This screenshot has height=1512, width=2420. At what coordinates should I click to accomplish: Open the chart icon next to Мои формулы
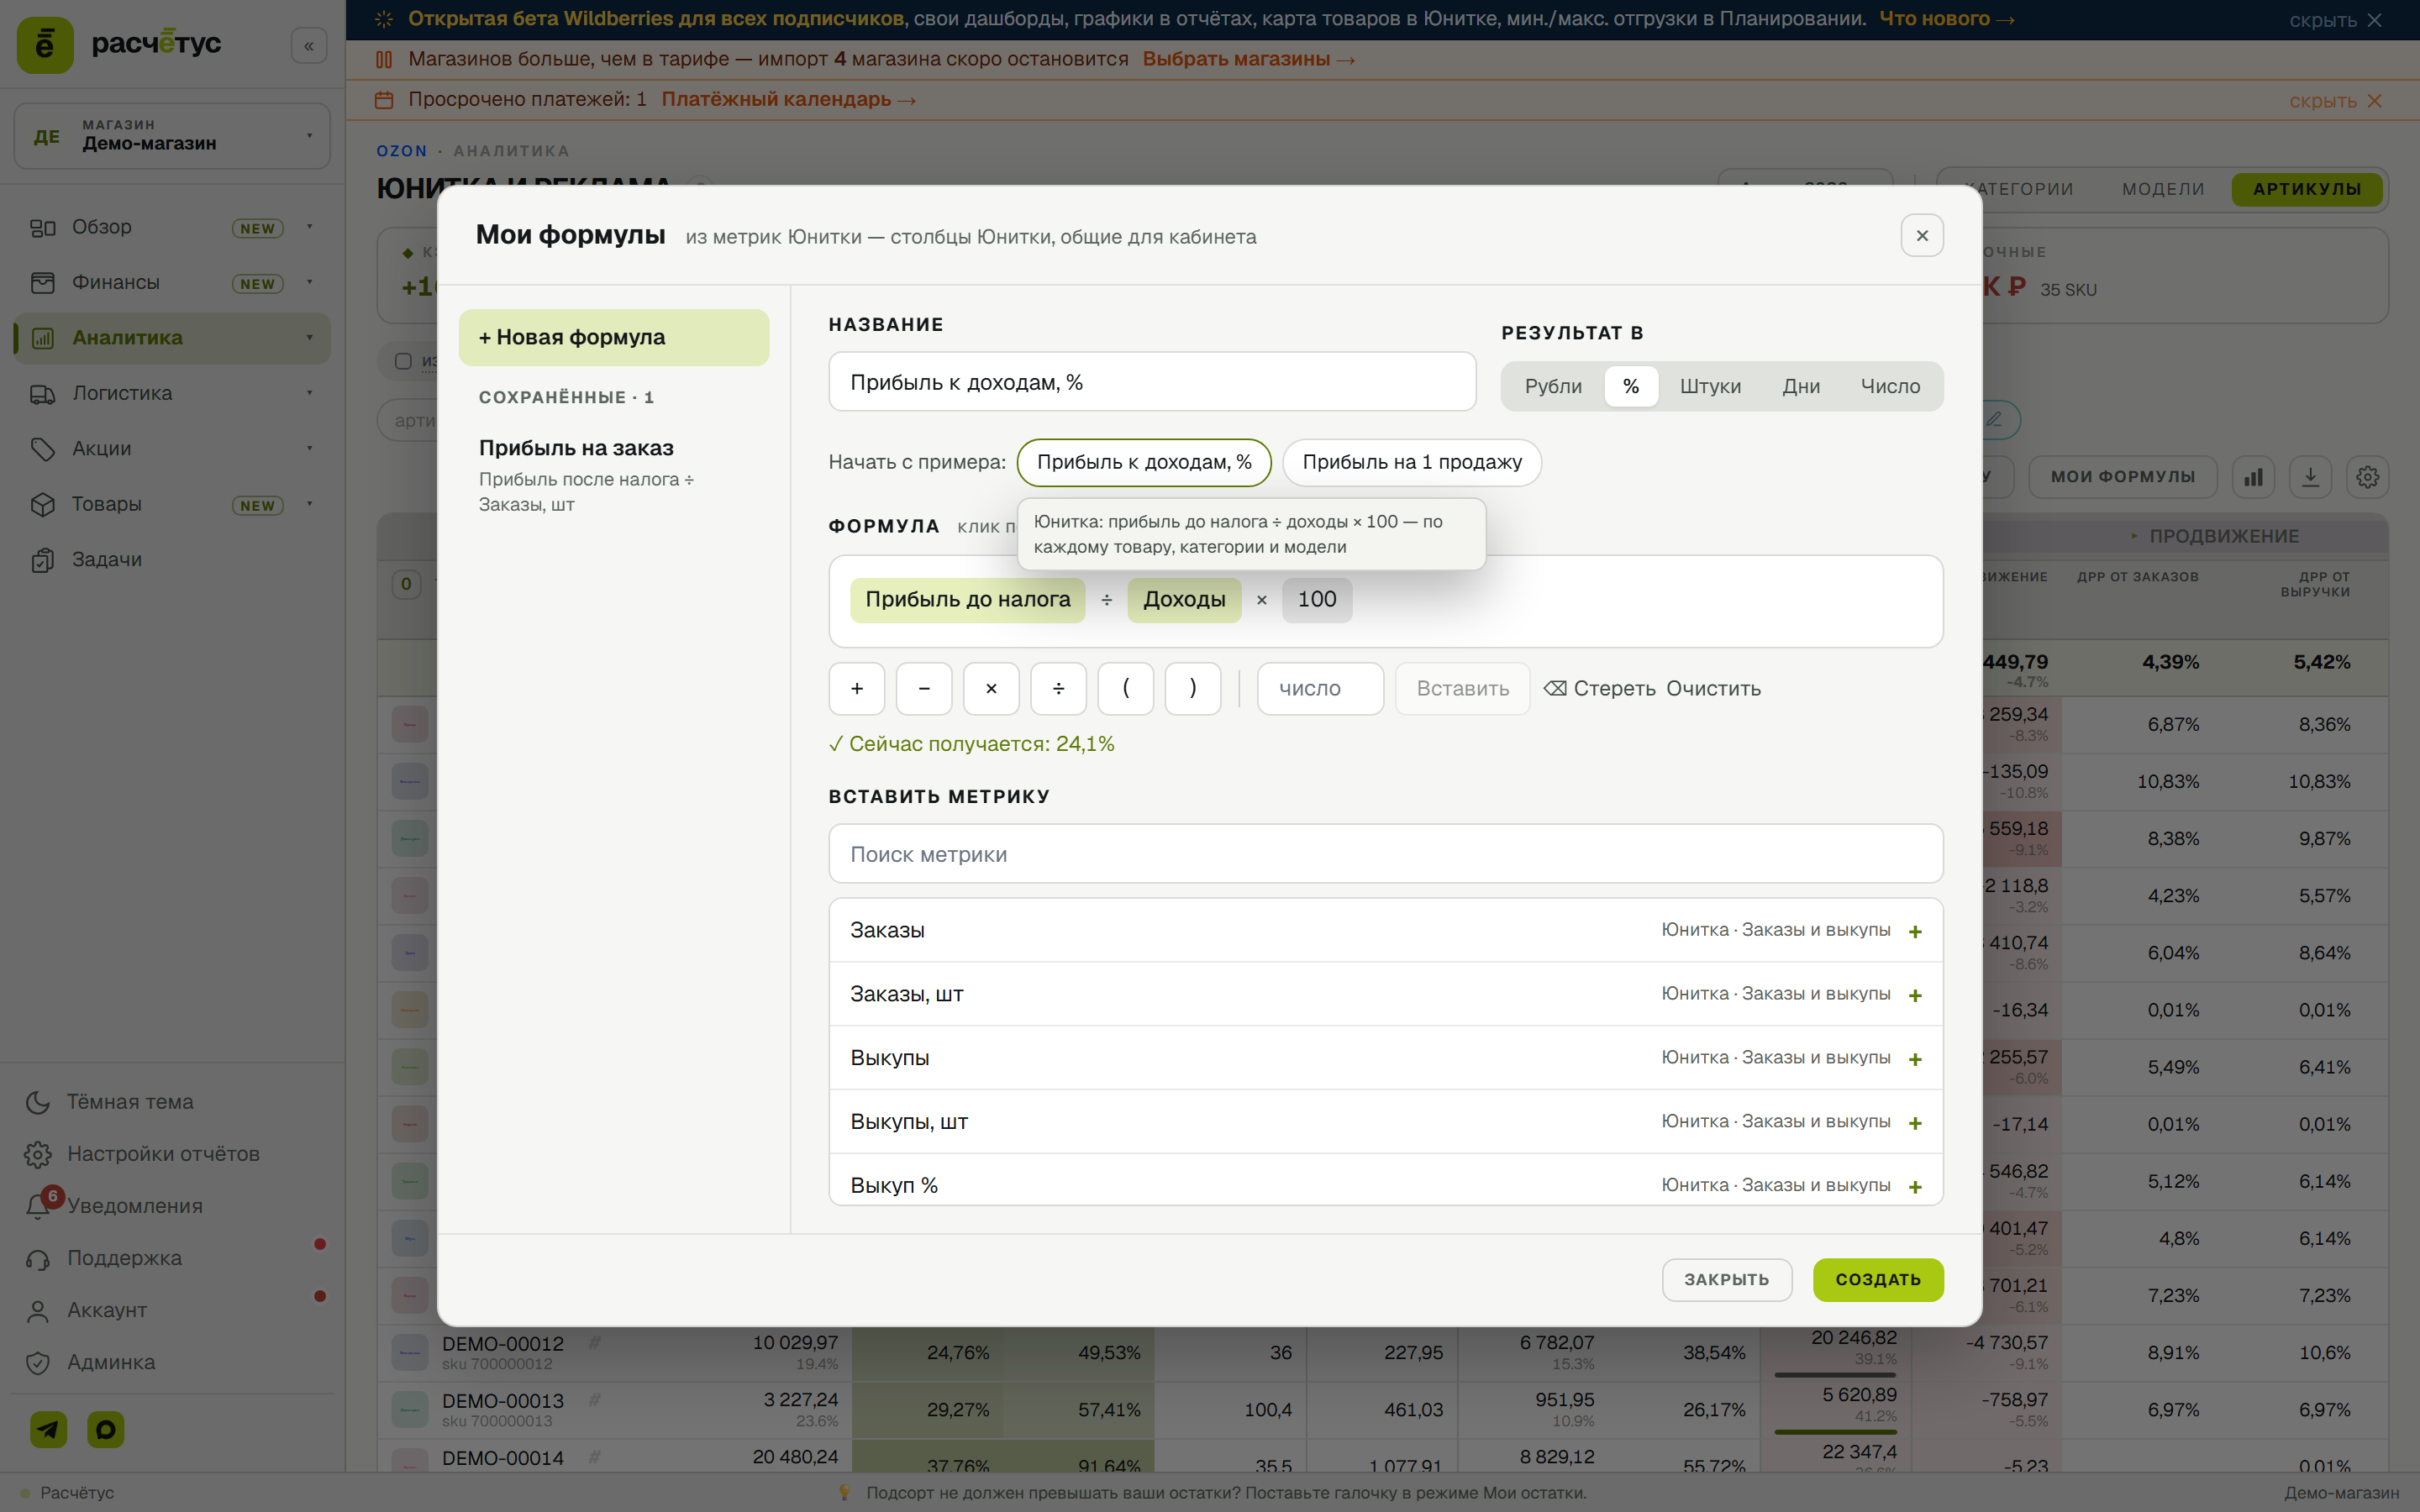(2253, 477)
